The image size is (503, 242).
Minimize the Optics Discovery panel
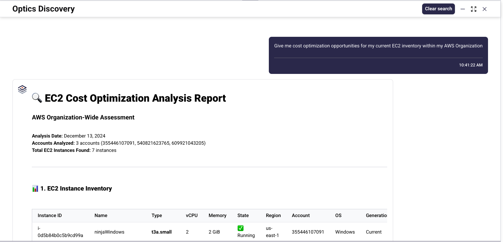coord(463,9)
